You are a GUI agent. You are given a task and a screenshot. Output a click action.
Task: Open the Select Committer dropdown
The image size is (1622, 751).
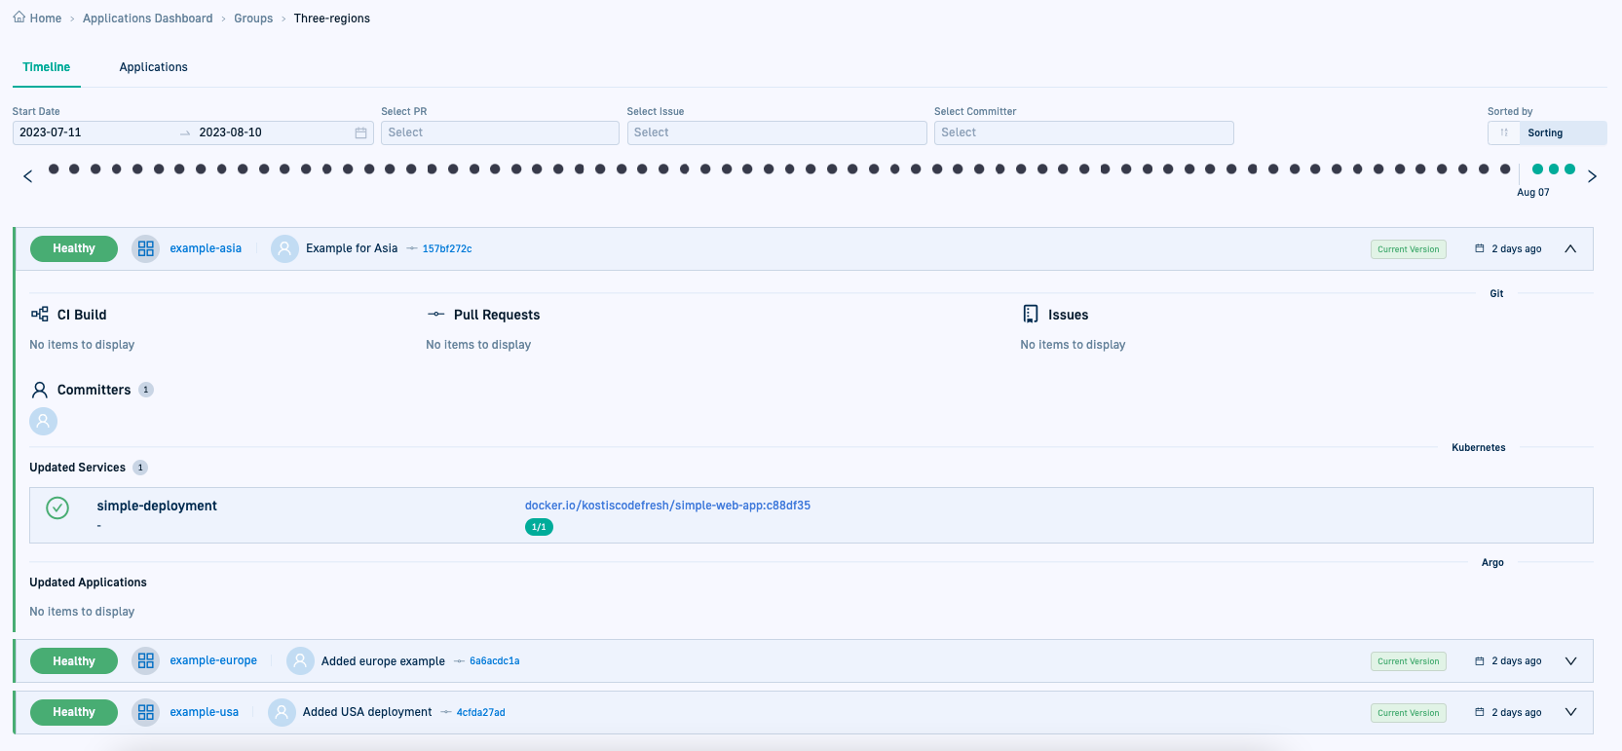(x=1082, y=132)
